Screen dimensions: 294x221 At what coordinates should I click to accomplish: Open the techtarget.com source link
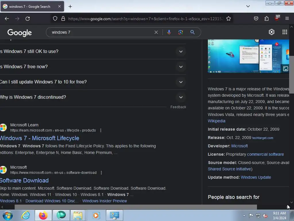[262, 138]
